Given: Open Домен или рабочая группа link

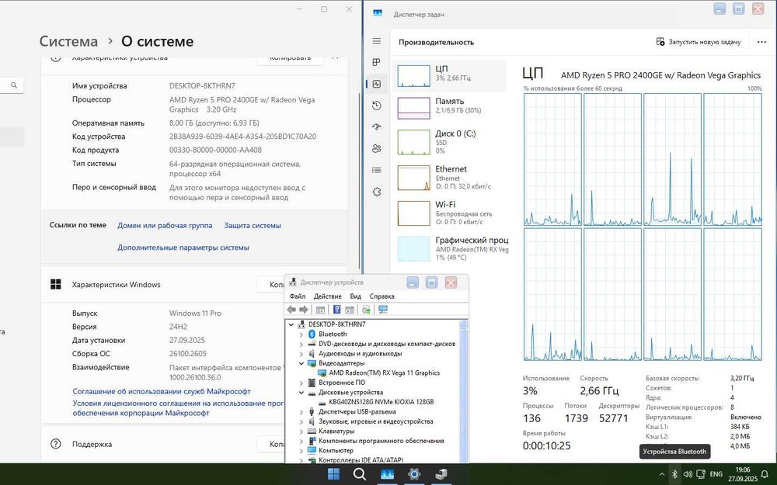Looking at the screenshot, I should point(165,225).
